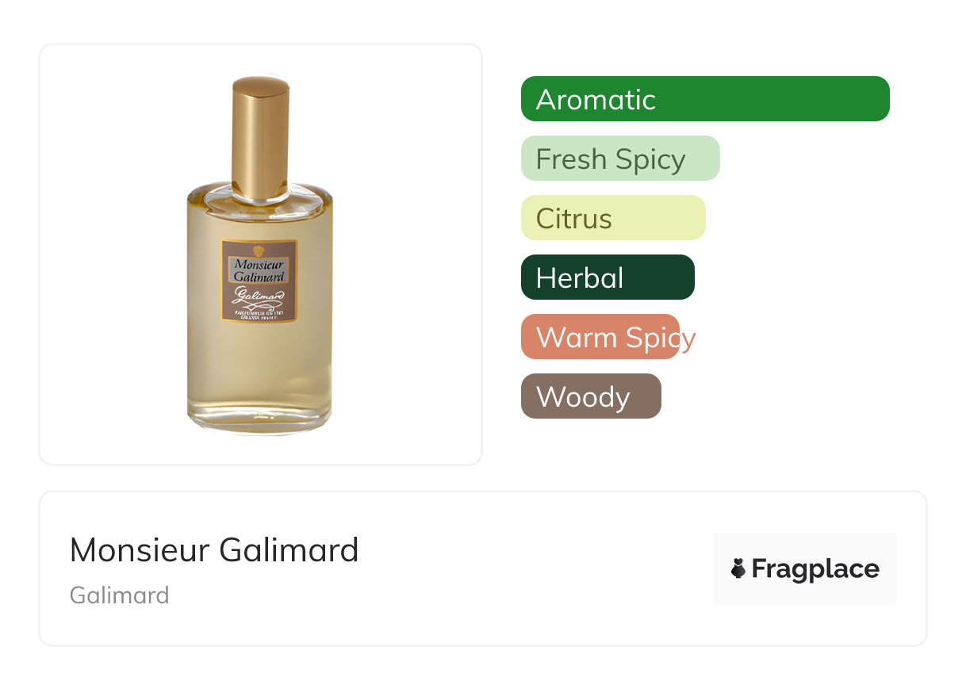Image resolution: width=966 pixels, height=685 pixels.
Task: Open the Galimard brand name below title
Action: [x=120, y=595]
